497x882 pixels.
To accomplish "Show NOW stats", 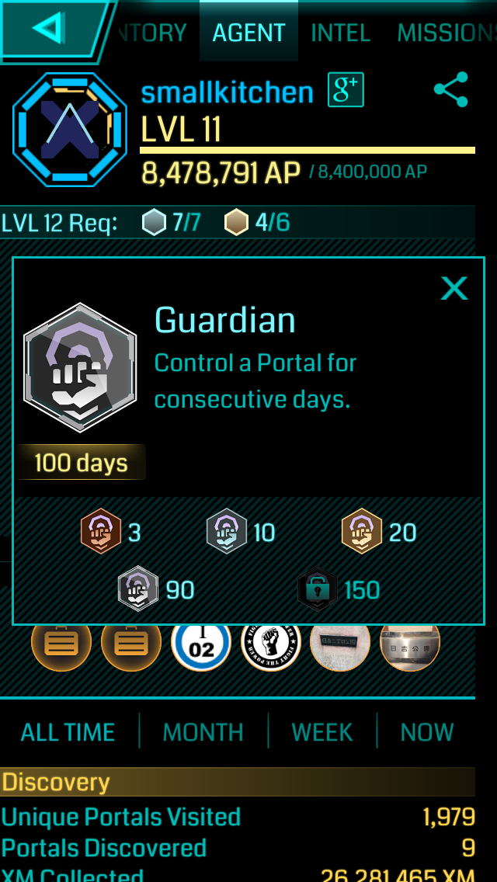I will (x=427, y=732).
